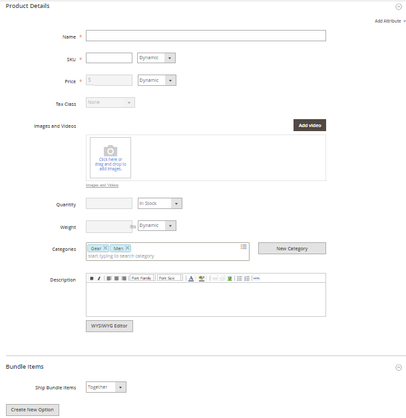
Task: Open HTML source editor icon
Action: 256,278
